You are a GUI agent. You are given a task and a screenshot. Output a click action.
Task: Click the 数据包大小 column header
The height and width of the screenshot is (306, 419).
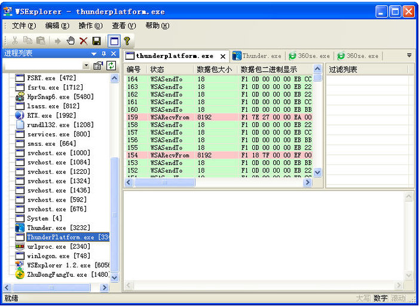[x=214, y=69]
